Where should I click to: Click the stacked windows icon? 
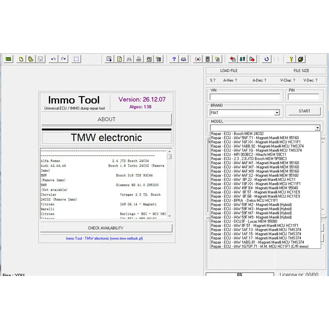pyautogui.click(x=300, y=59)
